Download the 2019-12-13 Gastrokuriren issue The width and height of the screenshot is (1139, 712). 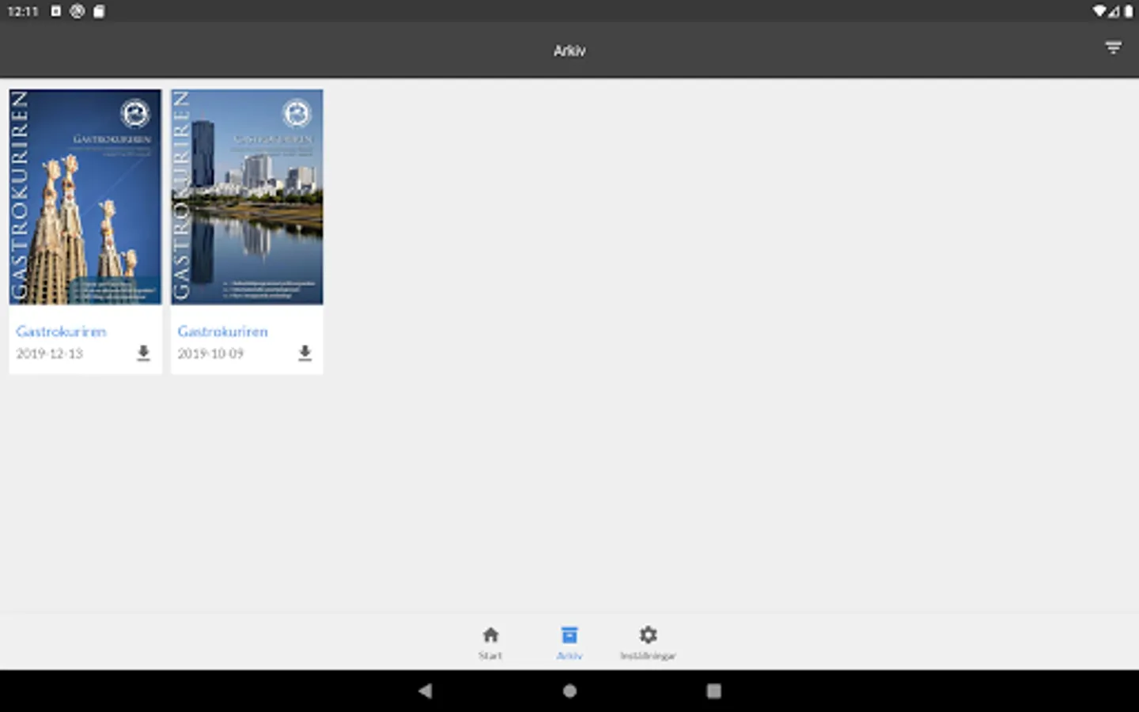click(143, 353)
